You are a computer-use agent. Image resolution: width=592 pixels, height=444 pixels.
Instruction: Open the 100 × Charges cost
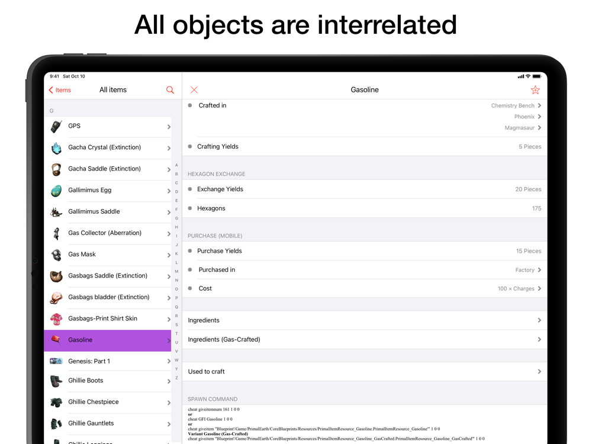pyautogui.click(x=519, y=288)
